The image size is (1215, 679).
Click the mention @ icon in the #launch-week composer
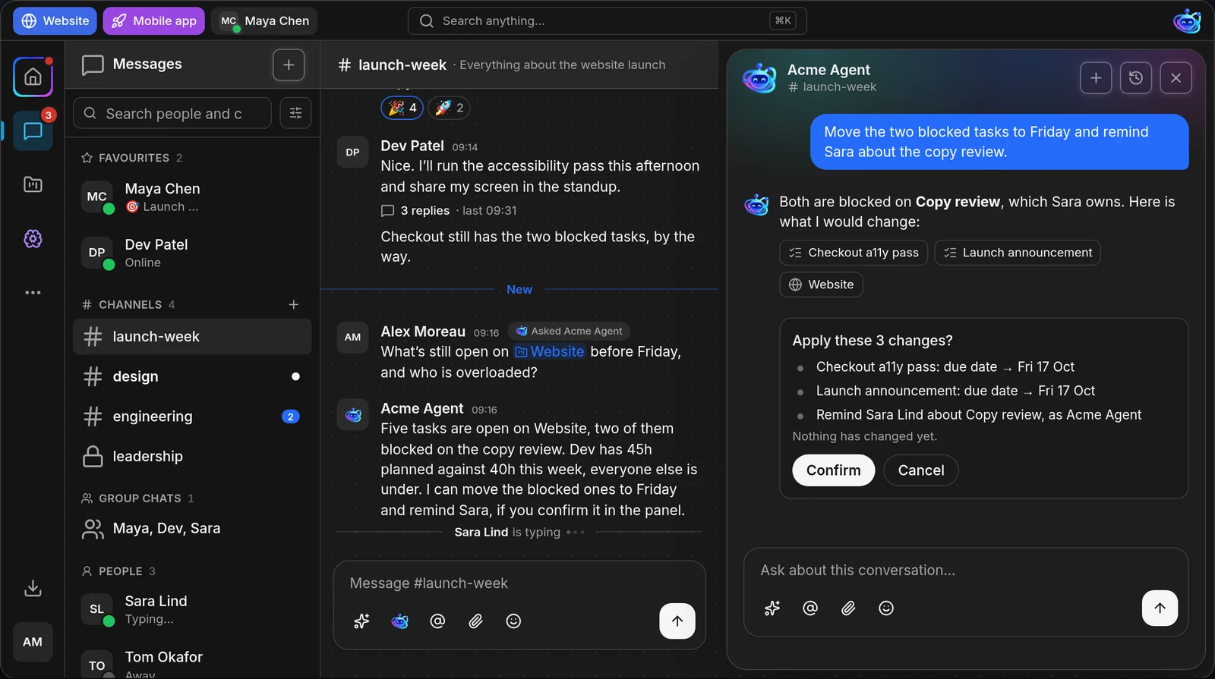(437, 621)
